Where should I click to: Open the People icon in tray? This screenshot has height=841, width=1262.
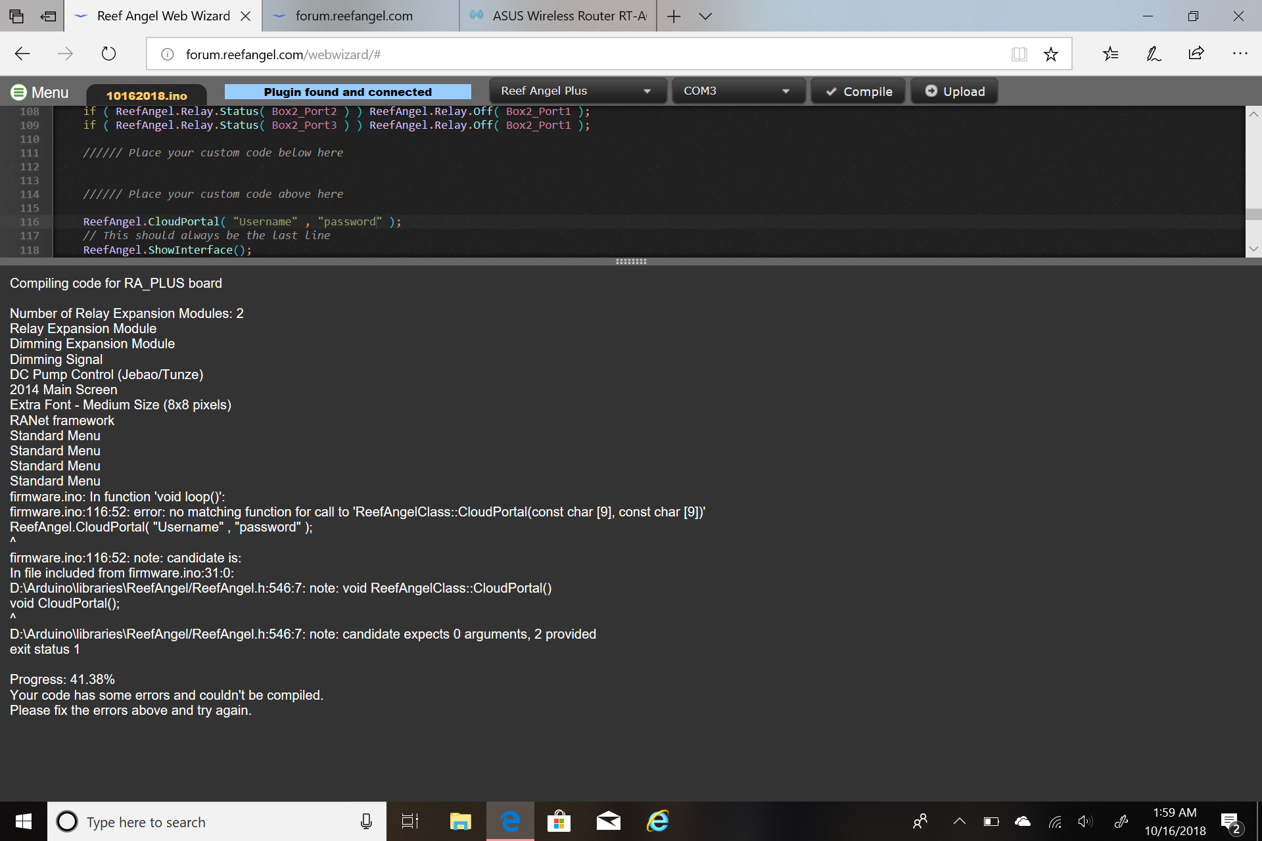(920, 821)
